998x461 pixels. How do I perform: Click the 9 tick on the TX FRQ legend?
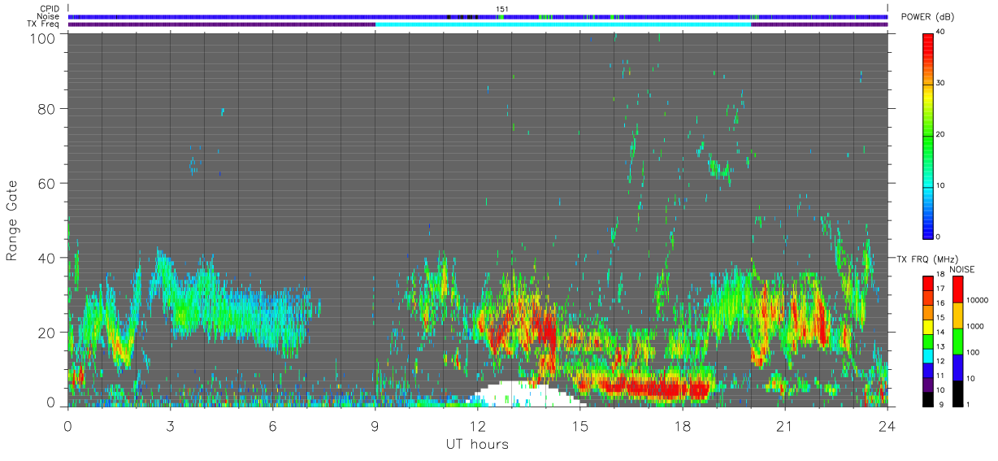(941, 405)
